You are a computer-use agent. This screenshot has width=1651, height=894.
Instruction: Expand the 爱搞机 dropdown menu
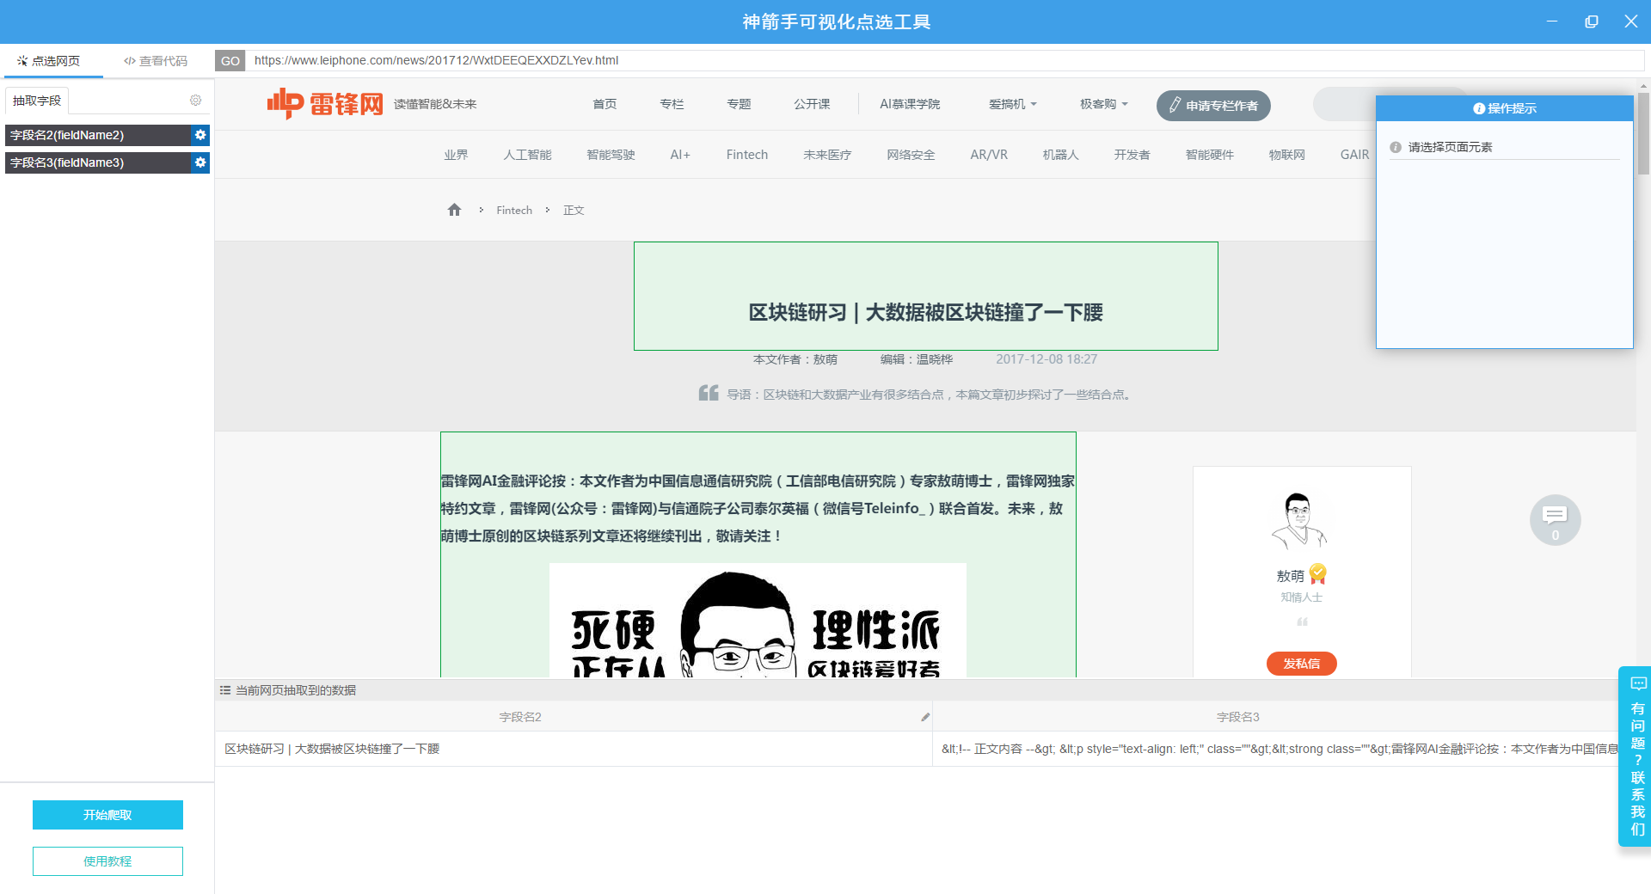click(1012, 104)
